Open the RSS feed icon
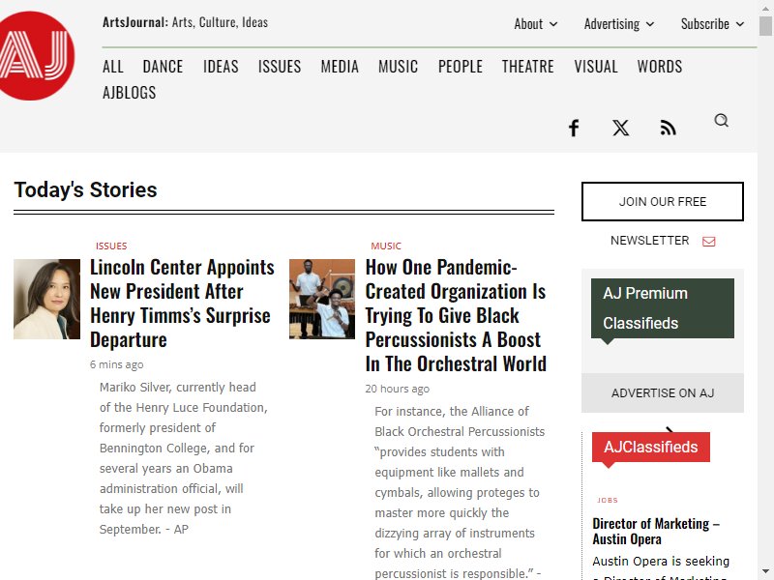The height and width of the screenshot is (580, 774). pos(668,128)
